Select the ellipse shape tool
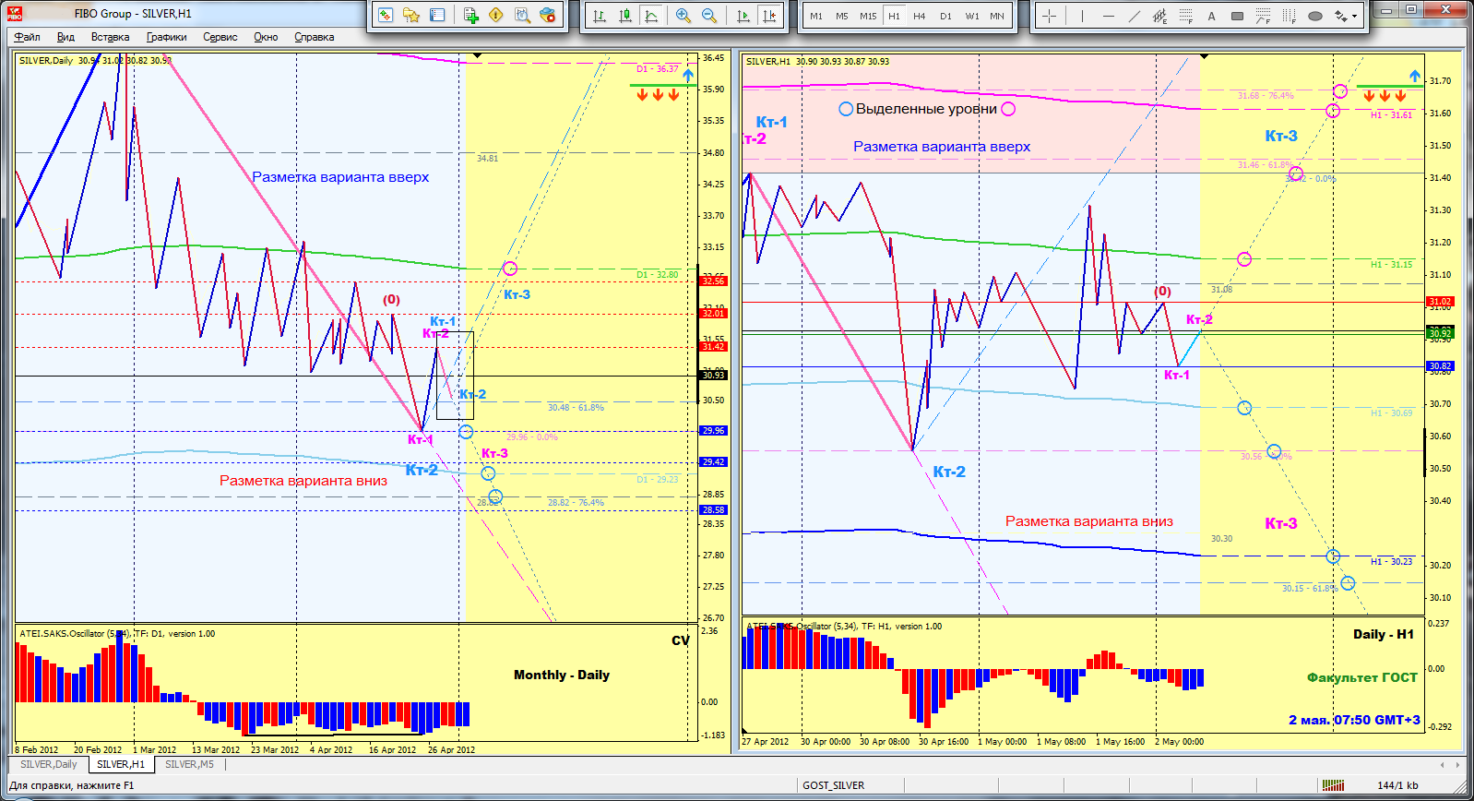The height and width of the screenshot is (801, 1474). (x=1314, y=16)
